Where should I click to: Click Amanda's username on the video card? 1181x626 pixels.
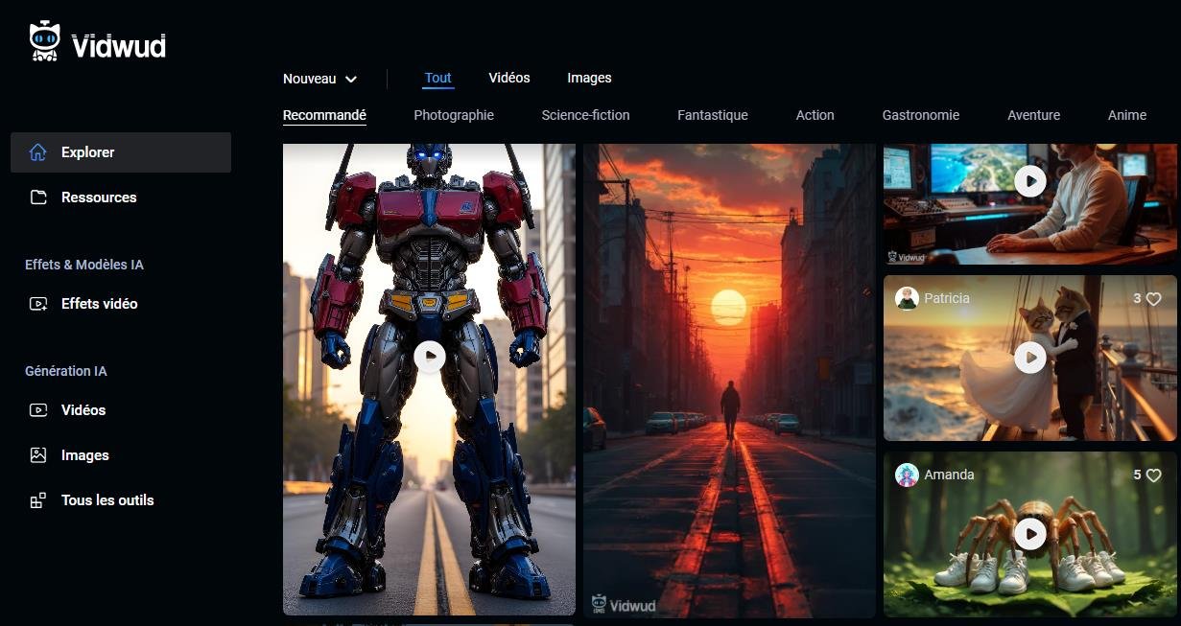point(949,475)
